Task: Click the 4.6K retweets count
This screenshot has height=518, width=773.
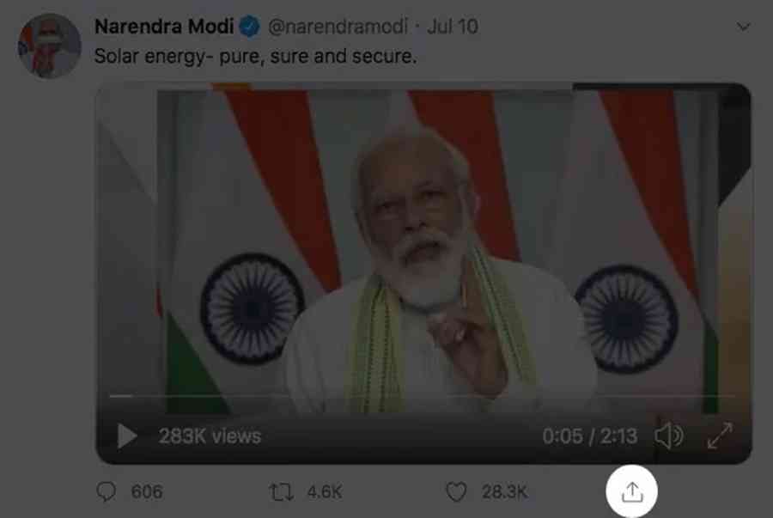Action: pos(324,491)
